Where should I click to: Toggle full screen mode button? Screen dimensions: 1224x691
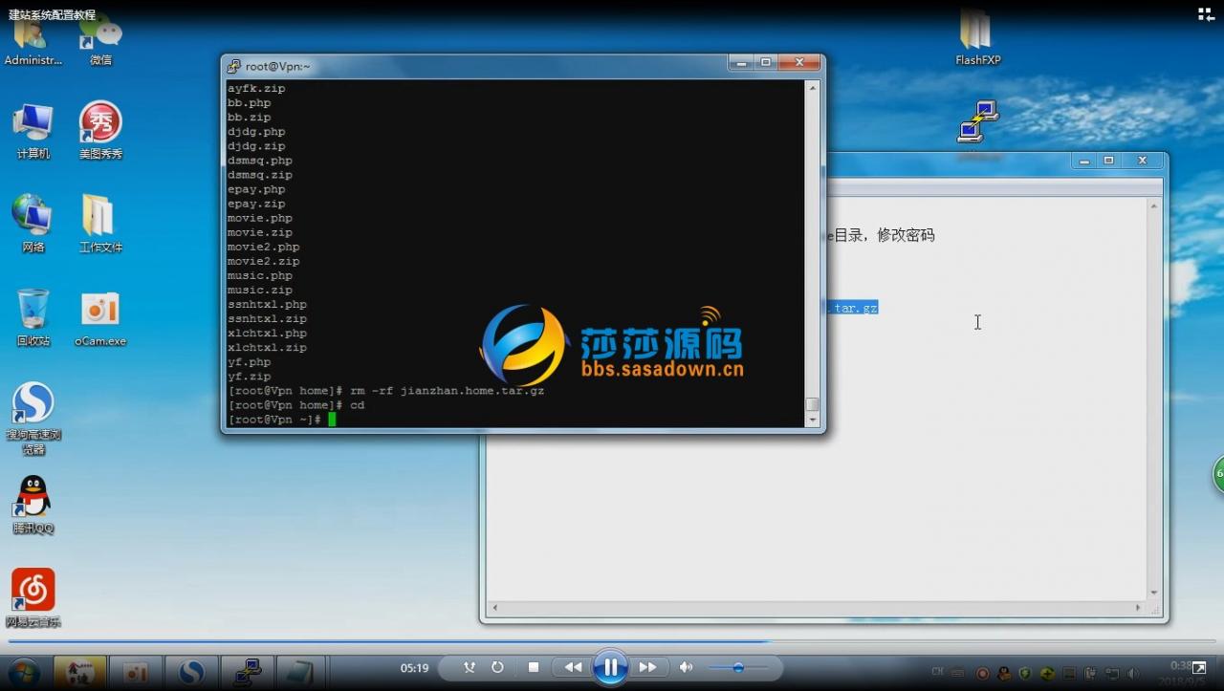(1199, 667)
